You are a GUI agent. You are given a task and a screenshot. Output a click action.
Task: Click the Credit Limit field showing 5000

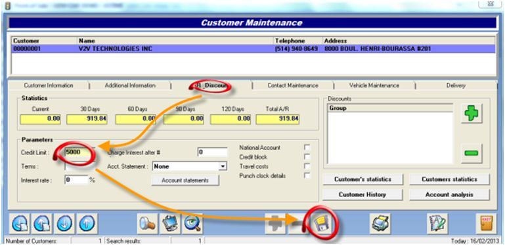[x=79, y=152]
